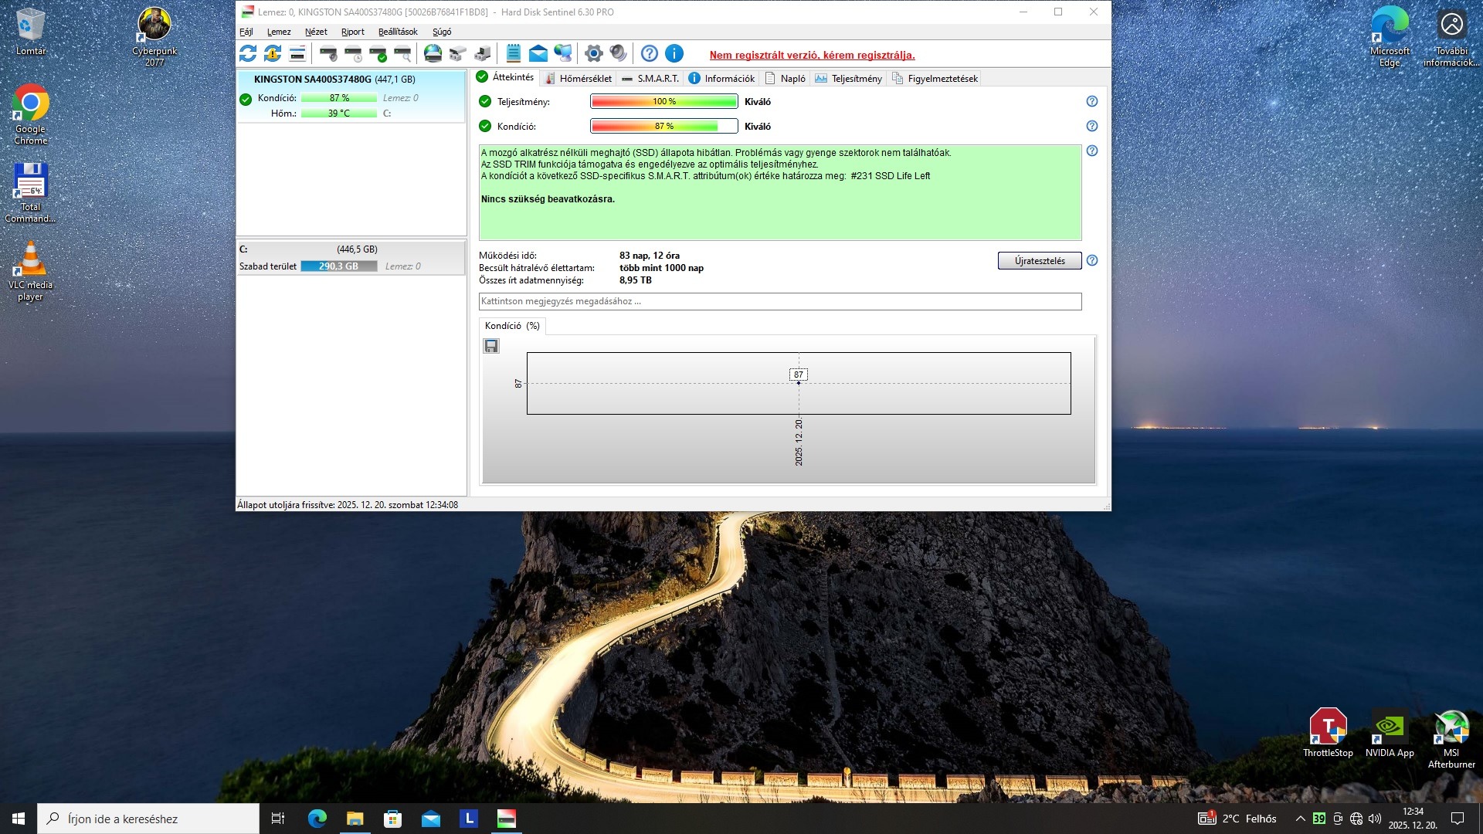The width and height of the screenshot is (1483, 834).
Task: Open the Lemez menu
Action: [x=279, y=32]
